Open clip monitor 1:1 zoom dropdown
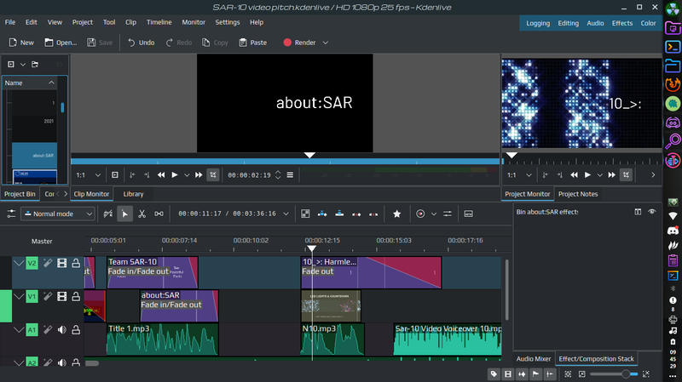 89,175
